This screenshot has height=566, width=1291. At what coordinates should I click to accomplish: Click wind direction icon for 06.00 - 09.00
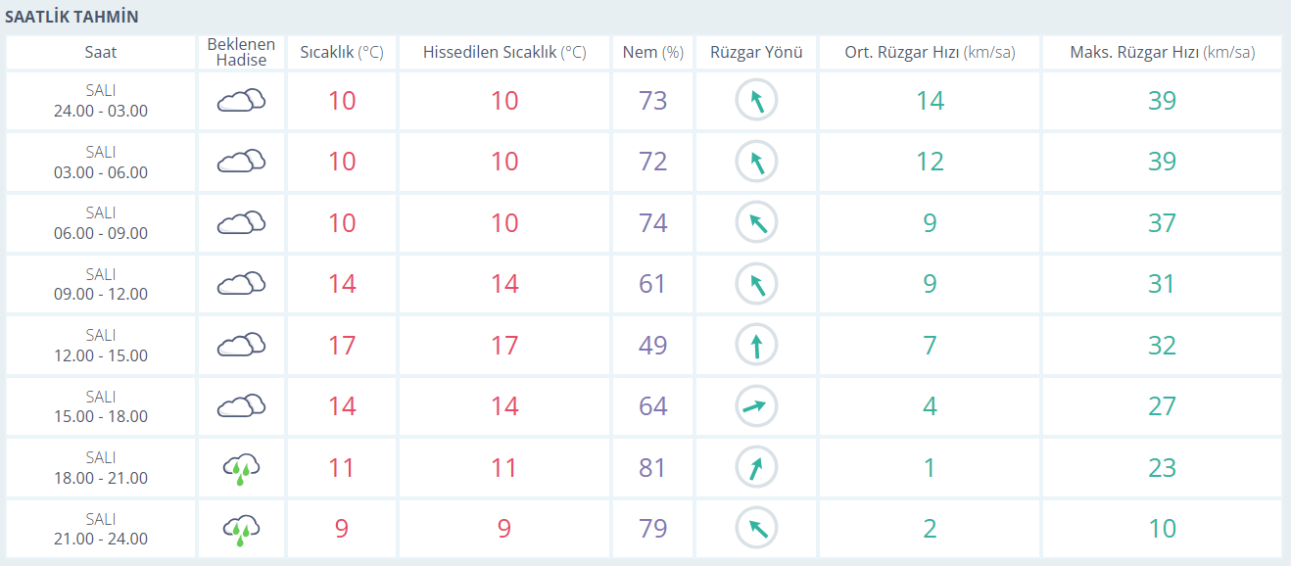coord(756,222)
